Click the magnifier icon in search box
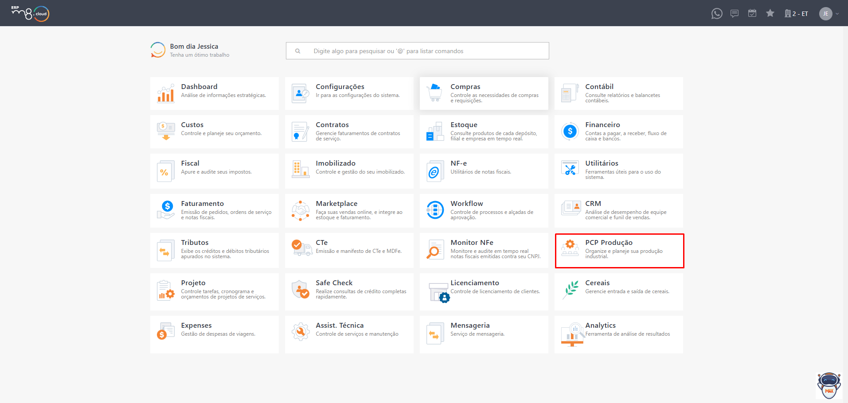The image size is (848, 403). (298, 51)
